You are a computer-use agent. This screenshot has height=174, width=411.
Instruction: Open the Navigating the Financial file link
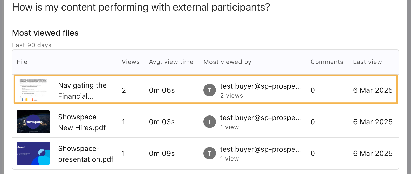coord(82,90)
